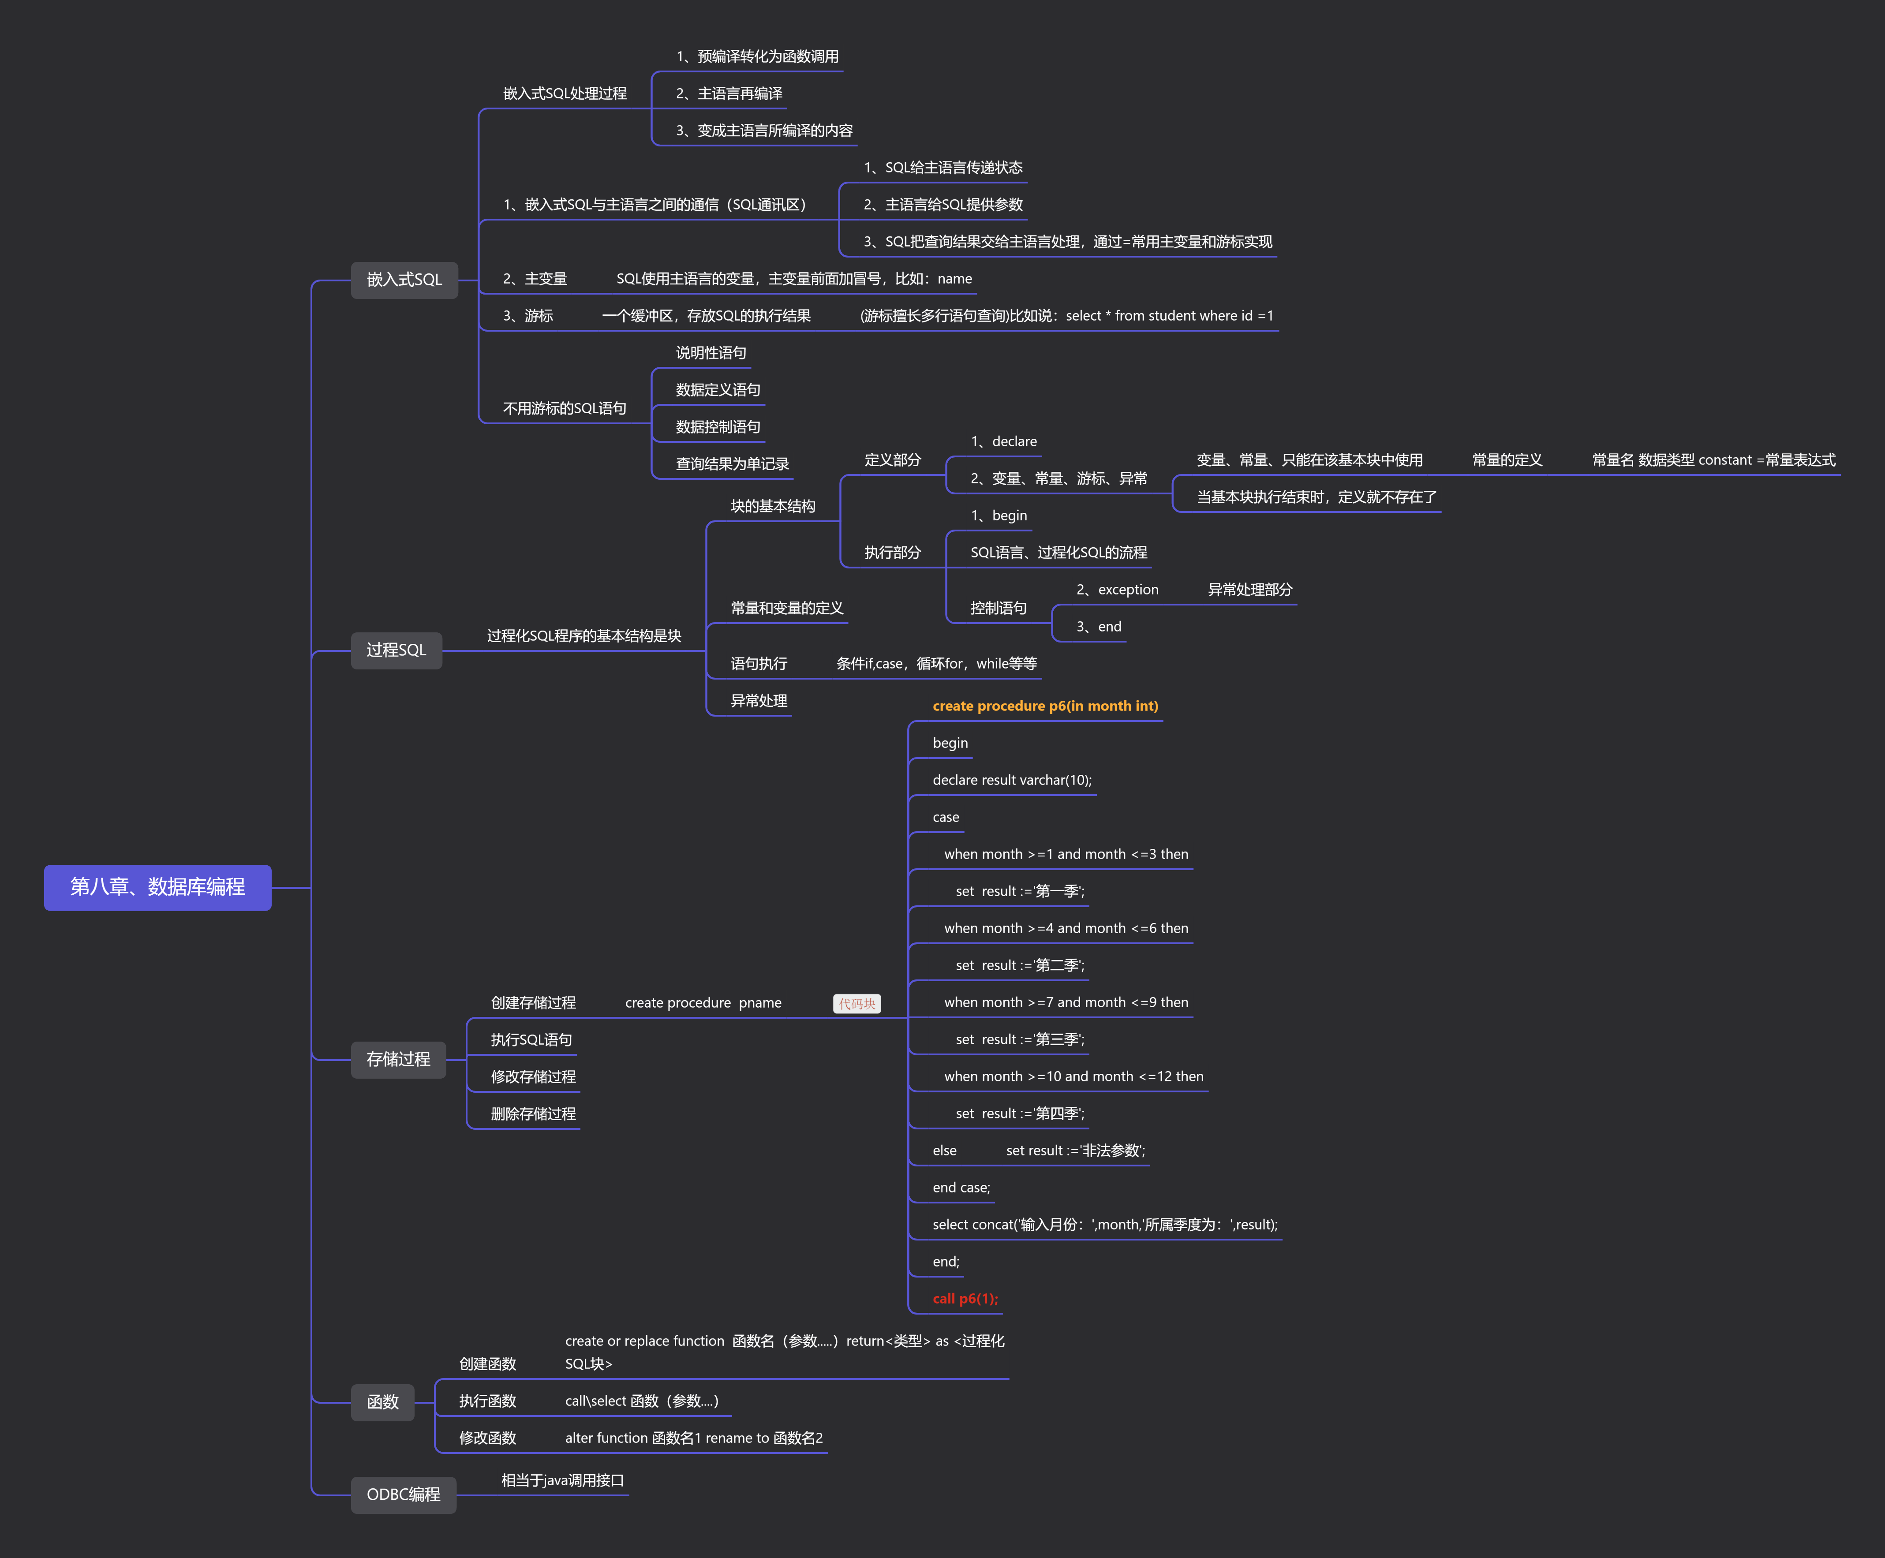Click the red call p6(1); node
The width and height of the screenshot is (1885, 1558).
tap(965, 1299)
